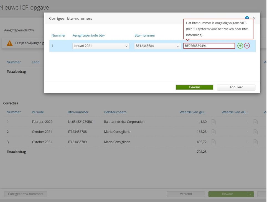
Task: Open document icon for 165,23 value
Action: click(214, 132)
